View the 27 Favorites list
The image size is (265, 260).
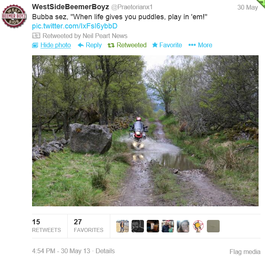[x=88, y=226]
